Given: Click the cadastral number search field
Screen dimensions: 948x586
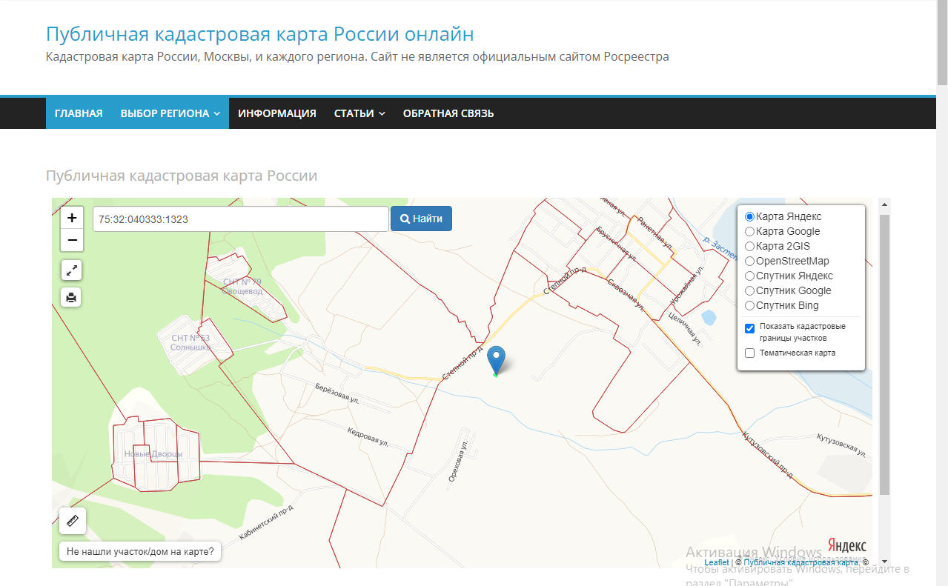Looking at the screenshot, I should point(241,219).
